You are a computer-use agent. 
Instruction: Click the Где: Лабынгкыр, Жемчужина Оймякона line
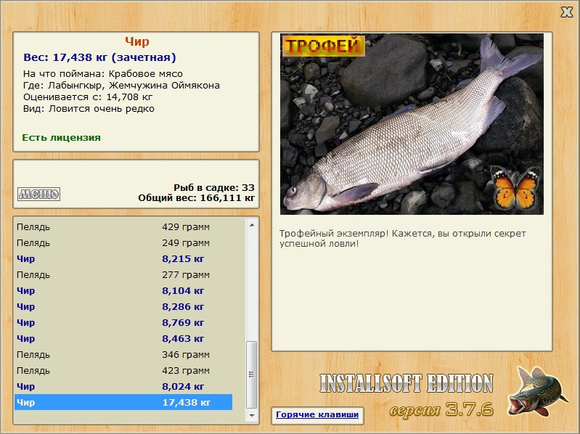click(121, 86)
